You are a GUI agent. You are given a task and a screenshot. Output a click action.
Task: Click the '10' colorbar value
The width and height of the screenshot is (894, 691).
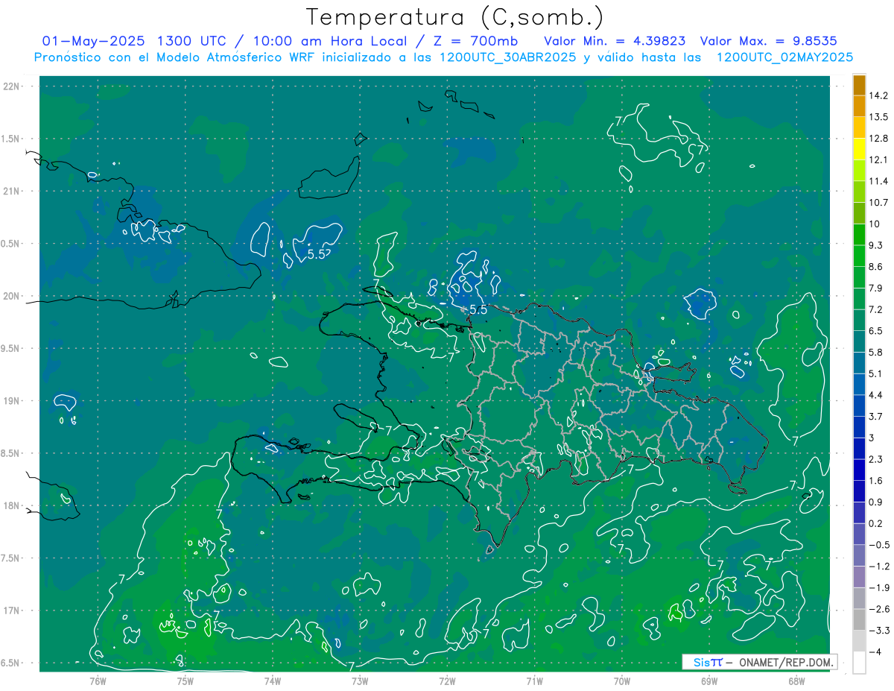pos(876,224)
